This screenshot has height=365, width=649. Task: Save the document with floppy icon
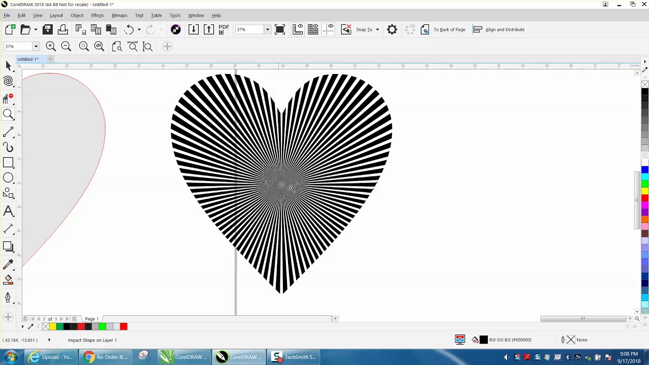coord(48,29)
